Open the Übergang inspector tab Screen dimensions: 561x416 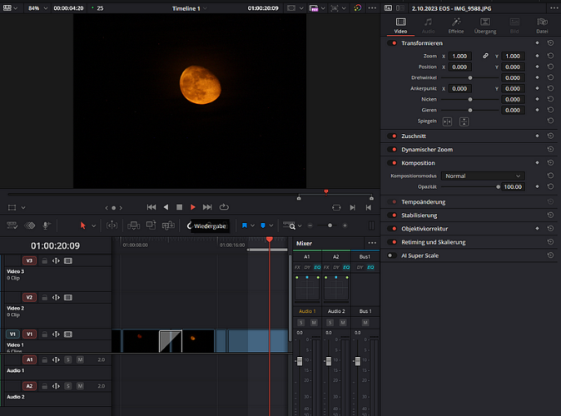click(484, 26)
